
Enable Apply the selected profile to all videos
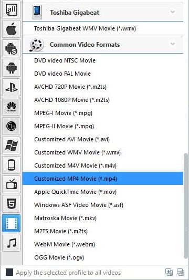click(9, 273)
